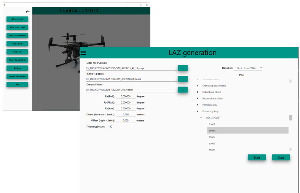Click the back arrow icon
This screenshot has width=300, height=193.
(27, 12)
